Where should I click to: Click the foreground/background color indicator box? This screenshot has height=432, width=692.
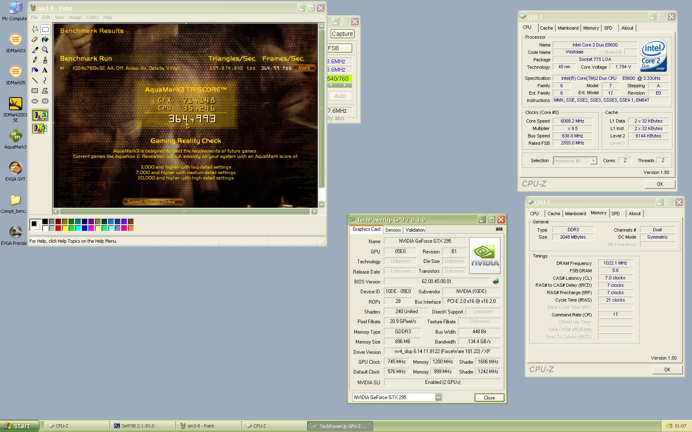pos(35,225)
